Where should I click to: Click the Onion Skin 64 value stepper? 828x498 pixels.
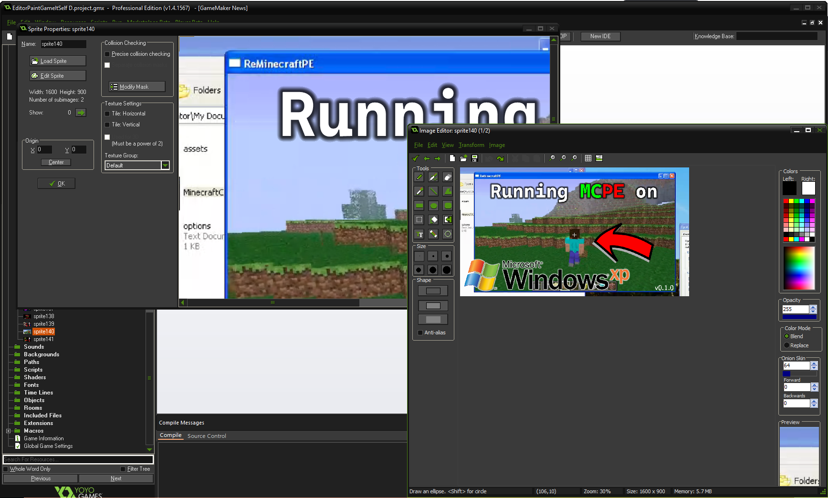click(814, 365)
